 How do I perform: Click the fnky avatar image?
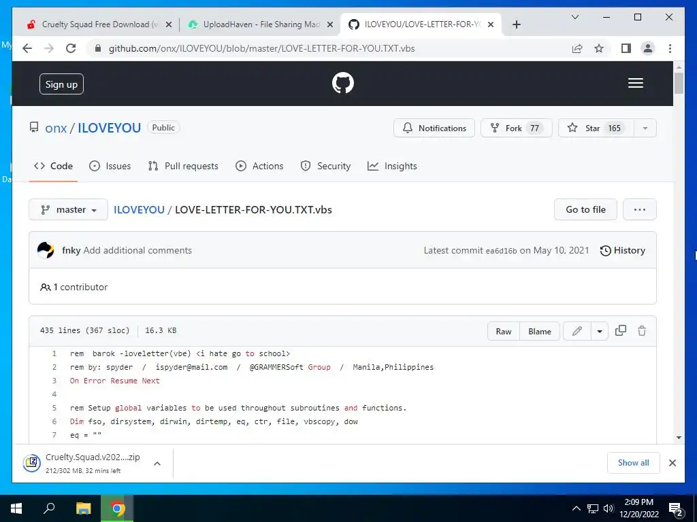(x=46, y=250)
